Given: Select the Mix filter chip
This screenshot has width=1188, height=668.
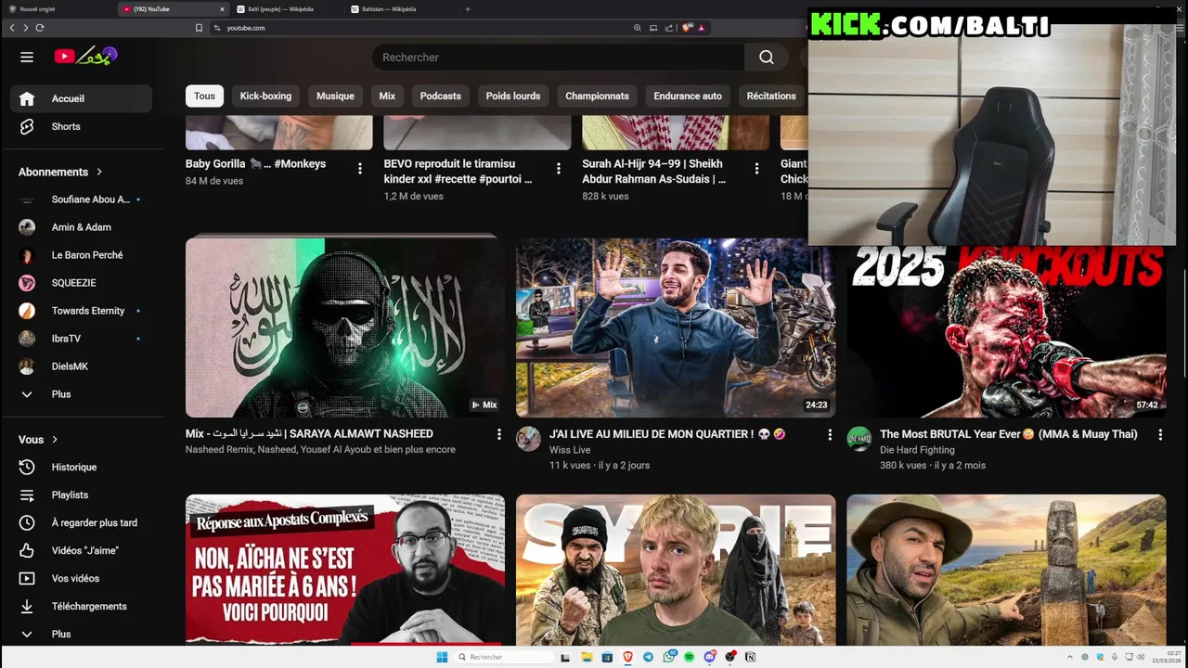Looking at the screenshot, I should click(387, 96).
